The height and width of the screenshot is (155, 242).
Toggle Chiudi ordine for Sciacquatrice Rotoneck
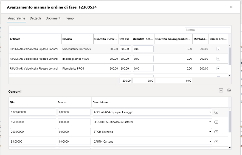pos(218,49)
